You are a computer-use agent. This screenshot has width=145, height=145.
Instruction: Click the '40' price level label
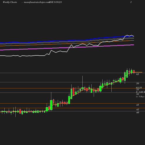coord(137,113)
